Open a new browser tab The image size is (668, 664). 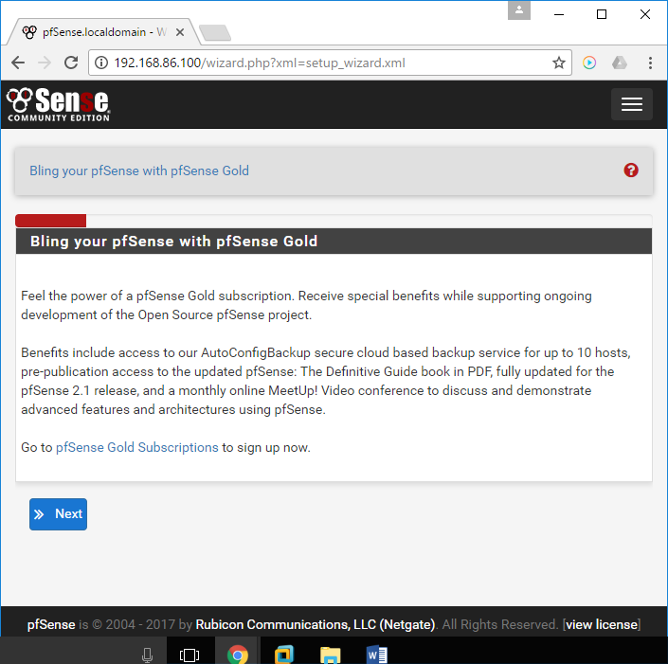click(x=215, y=33)
